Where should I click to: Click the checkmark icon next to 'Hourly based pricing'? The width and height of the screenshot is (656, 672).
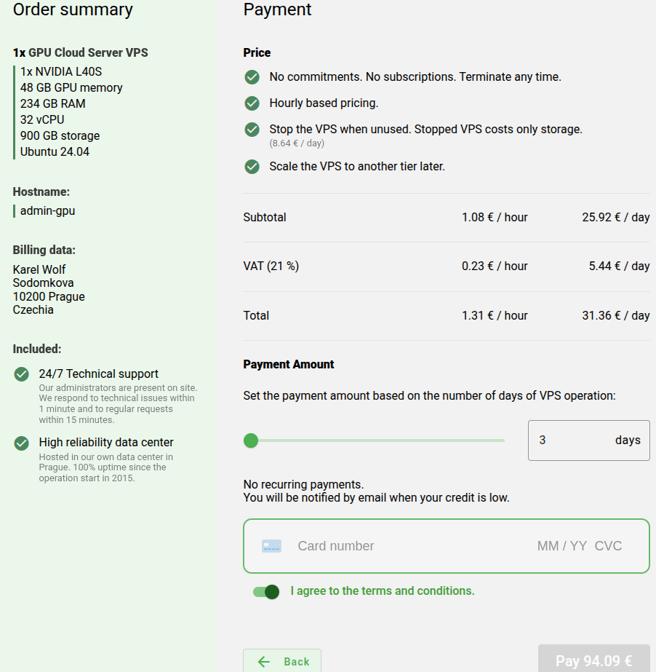pos(252,103)
